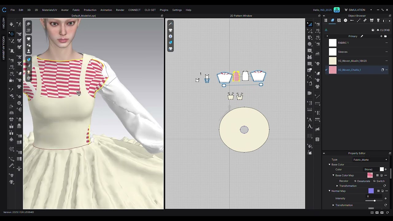Viewport: 393px width, 221px height.
Task: Show more Object Browser tabs arrow
Action: (x=390, y=21)
